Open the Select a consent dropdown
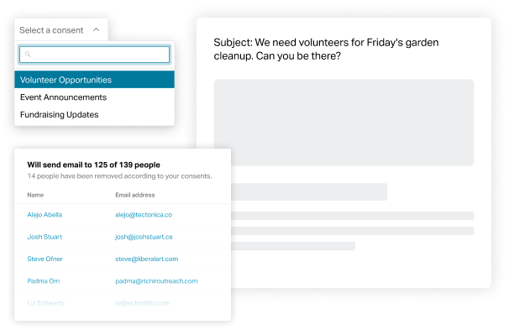The width and height of the screenshot is (509, 330). (61, 30)
